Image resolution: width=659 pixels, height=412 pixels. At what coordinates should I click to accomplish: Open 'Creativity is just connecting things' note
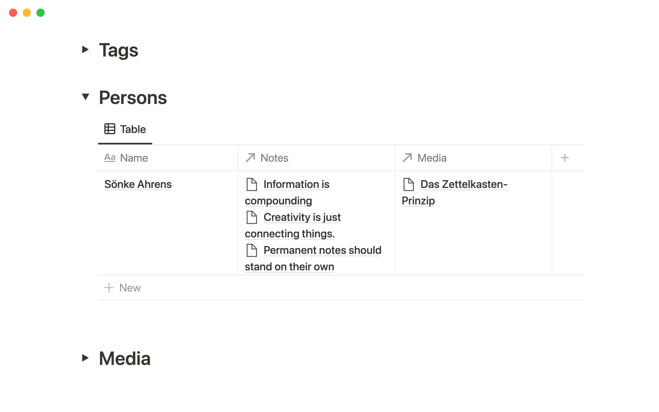click(x=302, y=217)
